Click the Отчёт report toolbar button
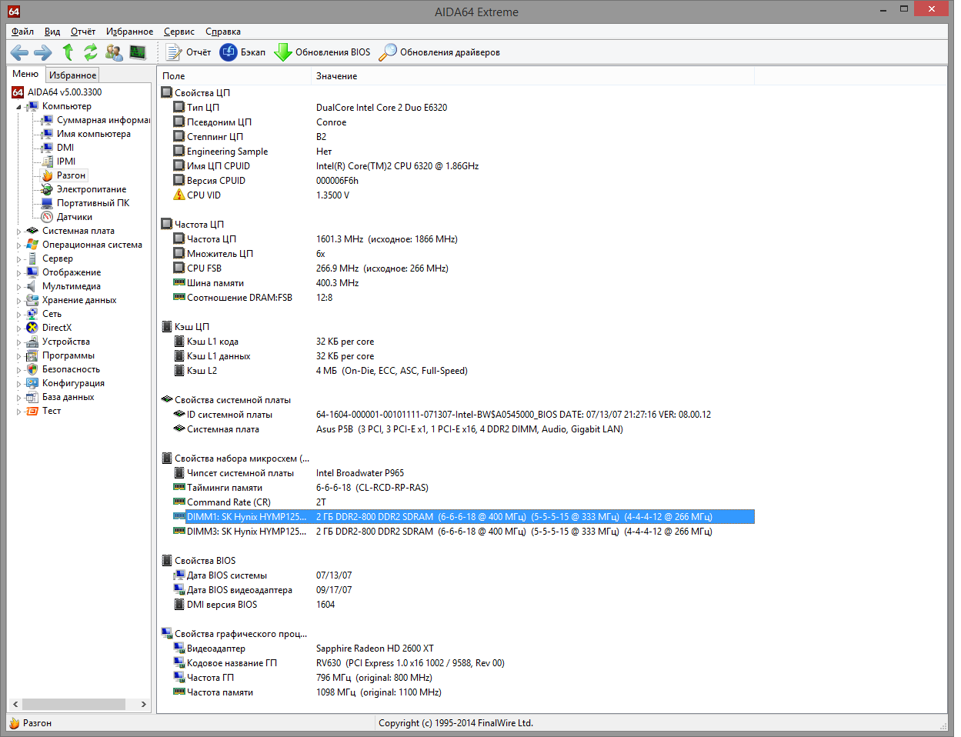Viewport: 961px width, 737px height. (189, 52)
